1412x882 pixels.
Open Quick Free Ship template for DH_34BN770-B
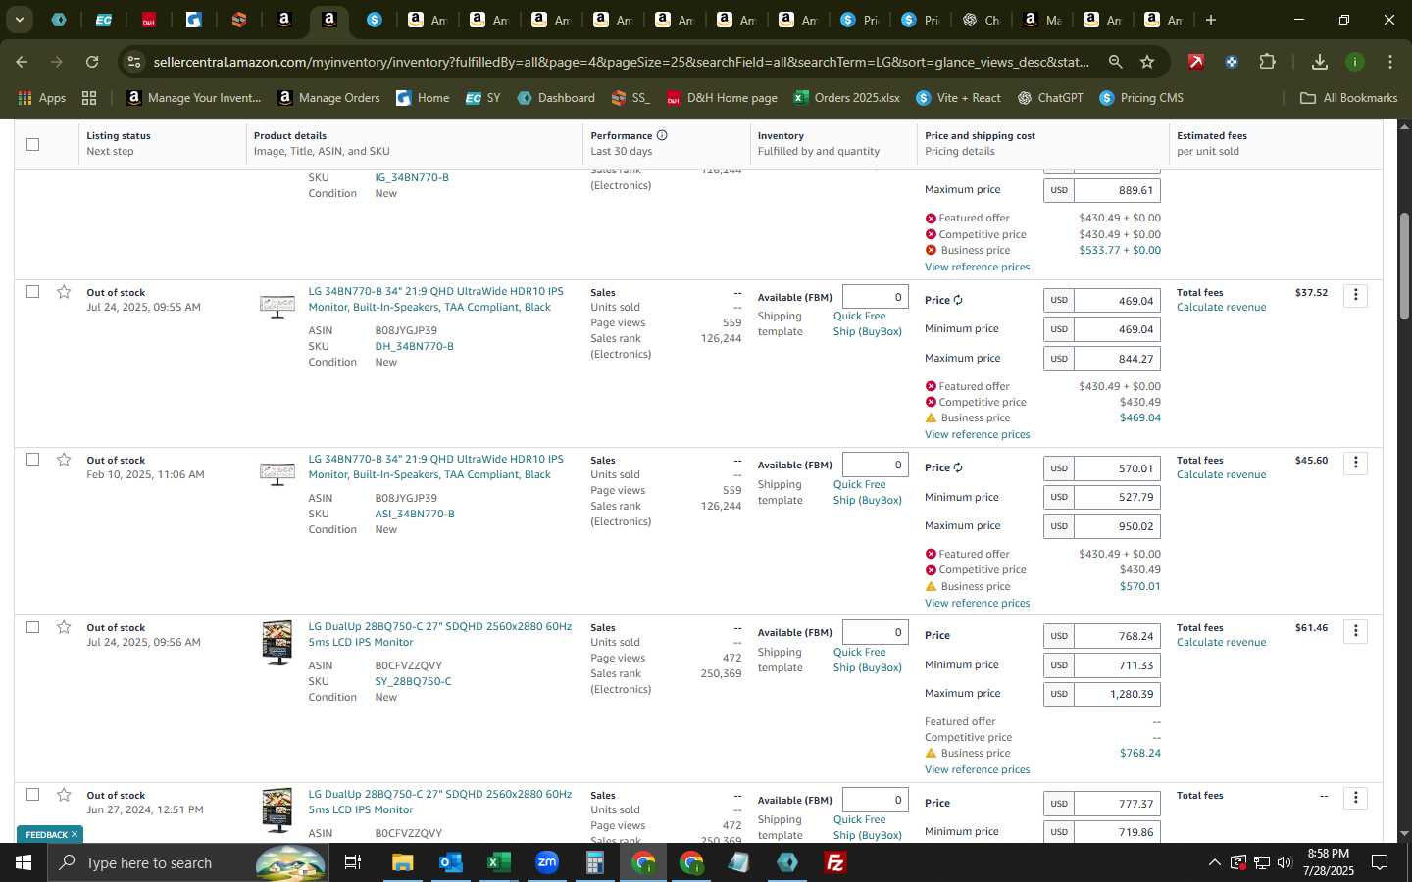tap(867, 323)
